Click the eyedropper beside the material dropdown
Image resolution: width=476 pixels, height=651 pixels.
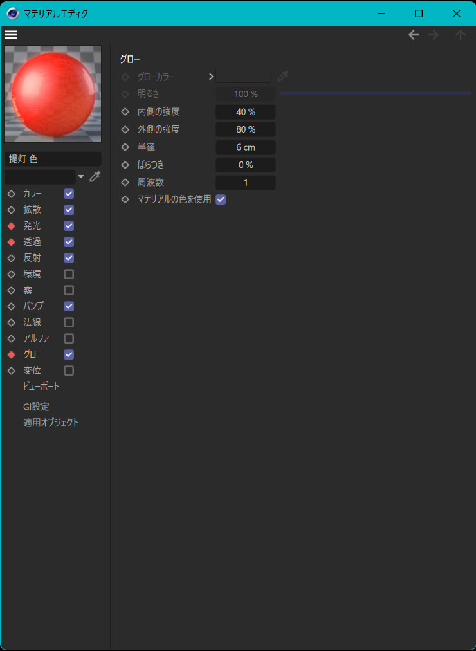(x=95, y=176)
